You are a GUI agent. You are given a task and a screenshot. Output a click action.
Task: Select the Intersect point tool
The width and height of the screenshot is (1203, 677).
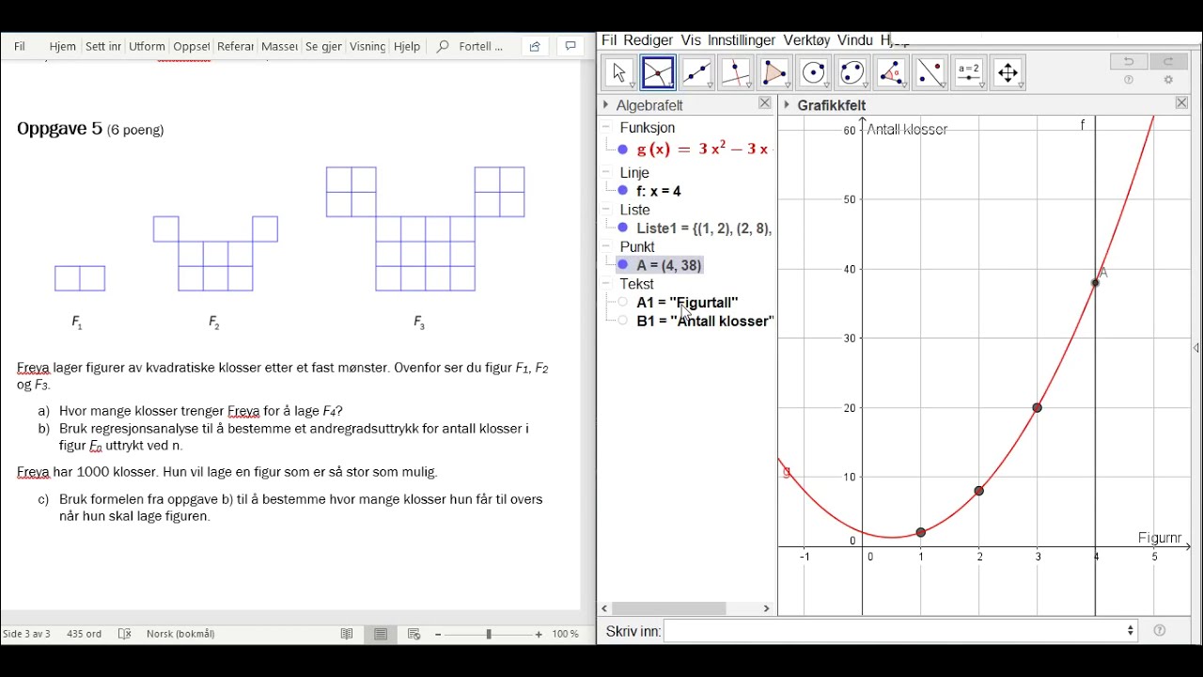pyautogui.click(x=658, y=72)
